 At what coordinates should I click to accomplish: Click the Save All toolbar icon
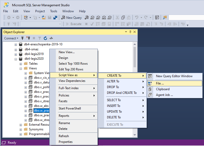pyautogui.click(x=55, y=17)
